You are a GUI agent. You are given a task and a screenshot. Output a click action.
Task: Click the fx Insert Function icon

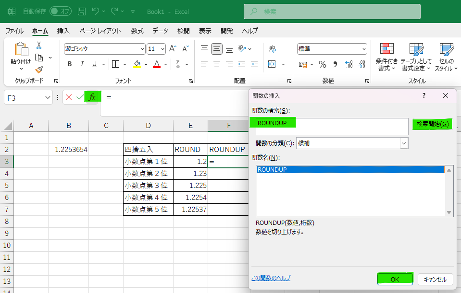[x=92, y=97]
